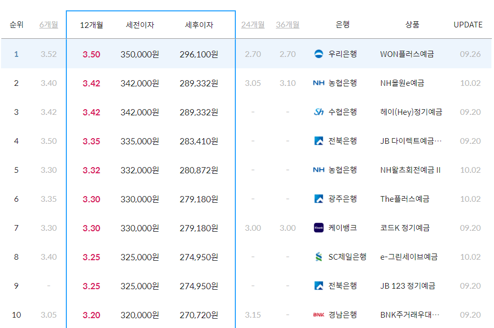Click the 우리은행 logo icon
The height and width of the screenshot is (328, 494).
click(318, 54)
